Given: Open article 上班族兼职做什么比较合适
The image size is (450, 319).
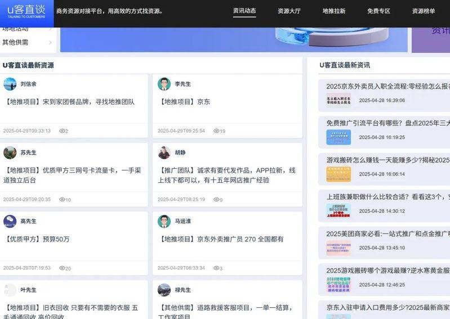Looking at the screenshot, I should [388, 197].
